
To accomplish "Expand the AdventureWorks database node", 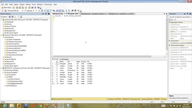I will 5,44.
